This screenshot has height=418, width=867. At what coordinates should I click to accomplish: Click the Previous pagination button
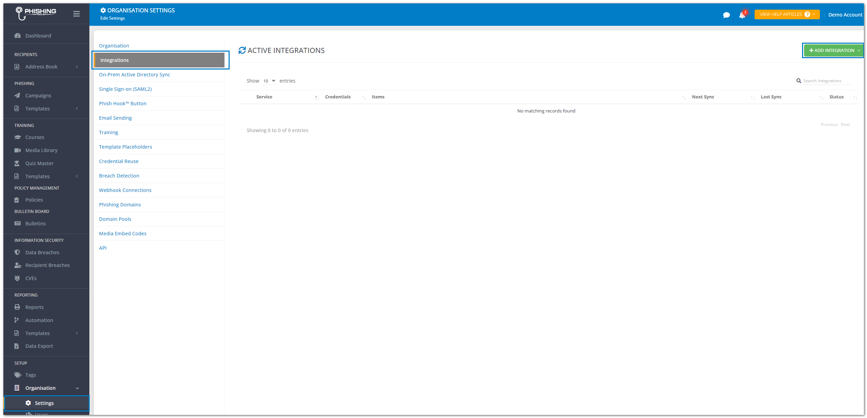point(829,125)
